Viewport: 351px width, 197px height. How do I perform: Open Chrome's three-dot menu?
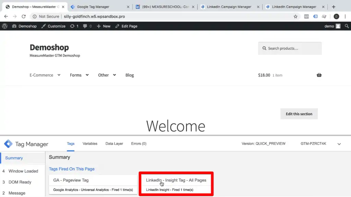pos(345,16)
